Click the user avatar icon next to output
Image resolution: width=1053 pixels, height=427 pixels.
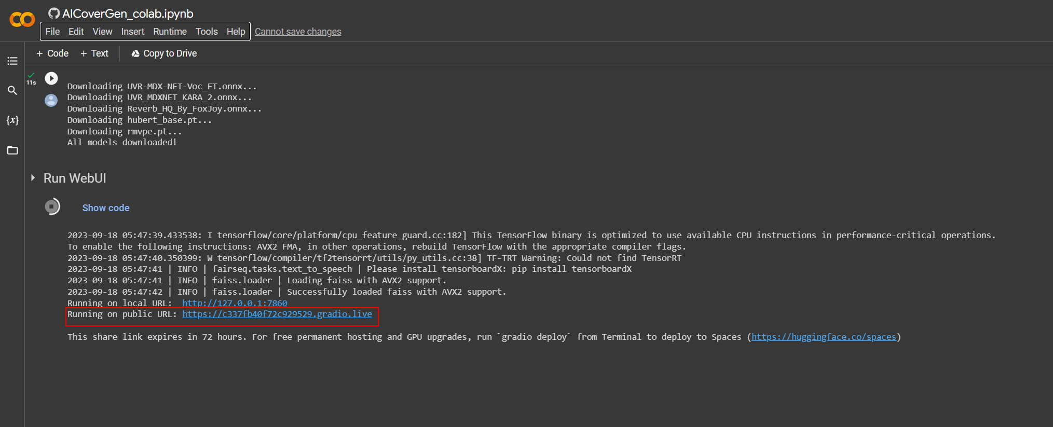coord(51,100)
